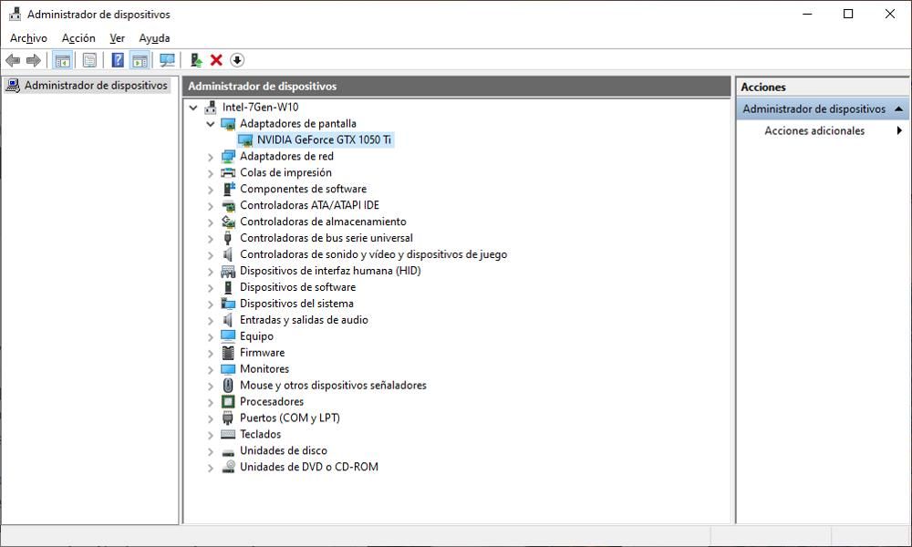Viewport: 912px width, 547px height.
Task: Select Controladoras de bus serie universal label
Action: (326, 238)
